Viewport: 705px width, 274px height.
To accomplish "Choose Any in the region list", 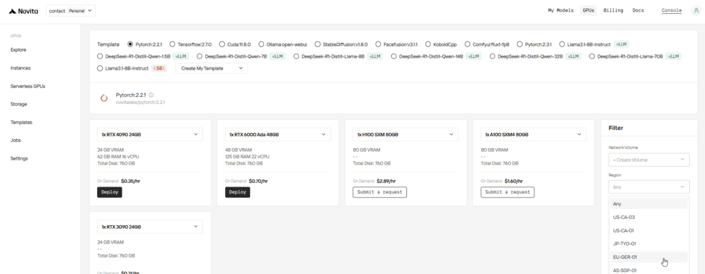I will [649, 204].
